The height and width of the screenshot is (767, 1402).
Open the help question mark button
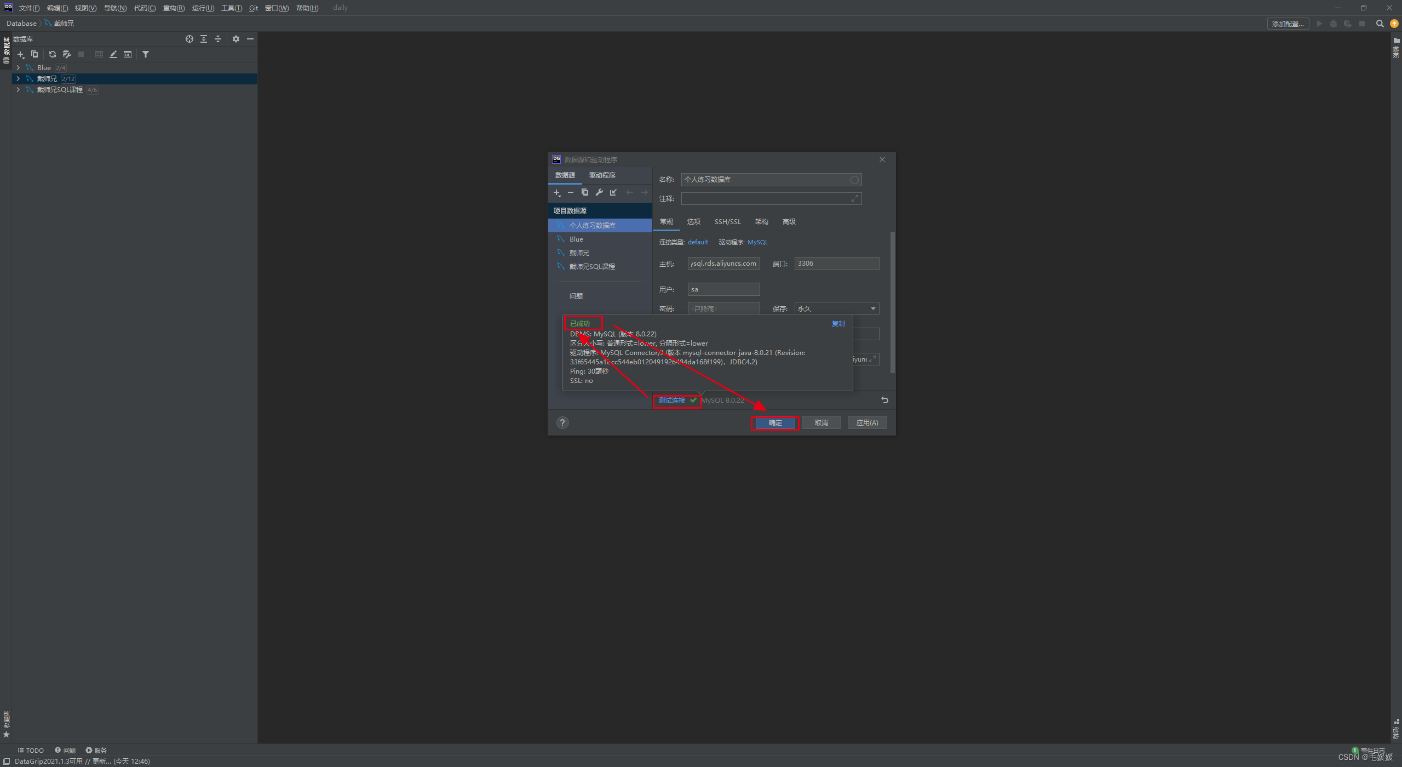tap(562, 422)
